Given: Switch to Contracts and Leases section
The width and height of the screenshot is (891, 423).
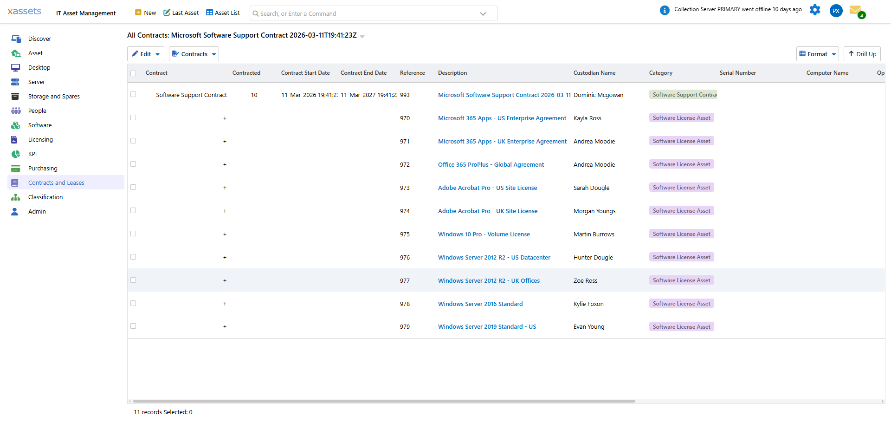Looking at the screenshot, I should click(x=57, y=182).
